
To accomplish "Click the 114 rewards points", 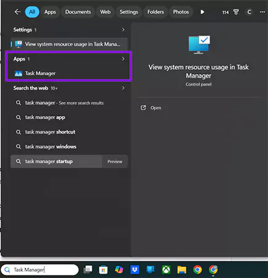I will click(225, 12).
